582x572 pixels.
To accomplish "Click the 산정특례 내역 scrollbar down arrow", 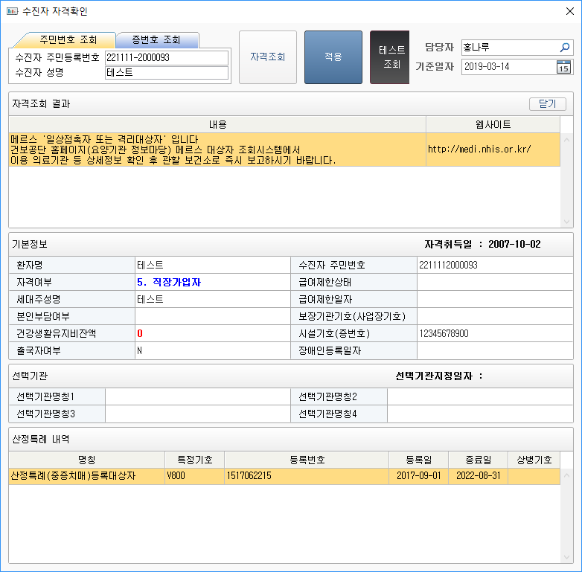I will (x=566, y=556).
